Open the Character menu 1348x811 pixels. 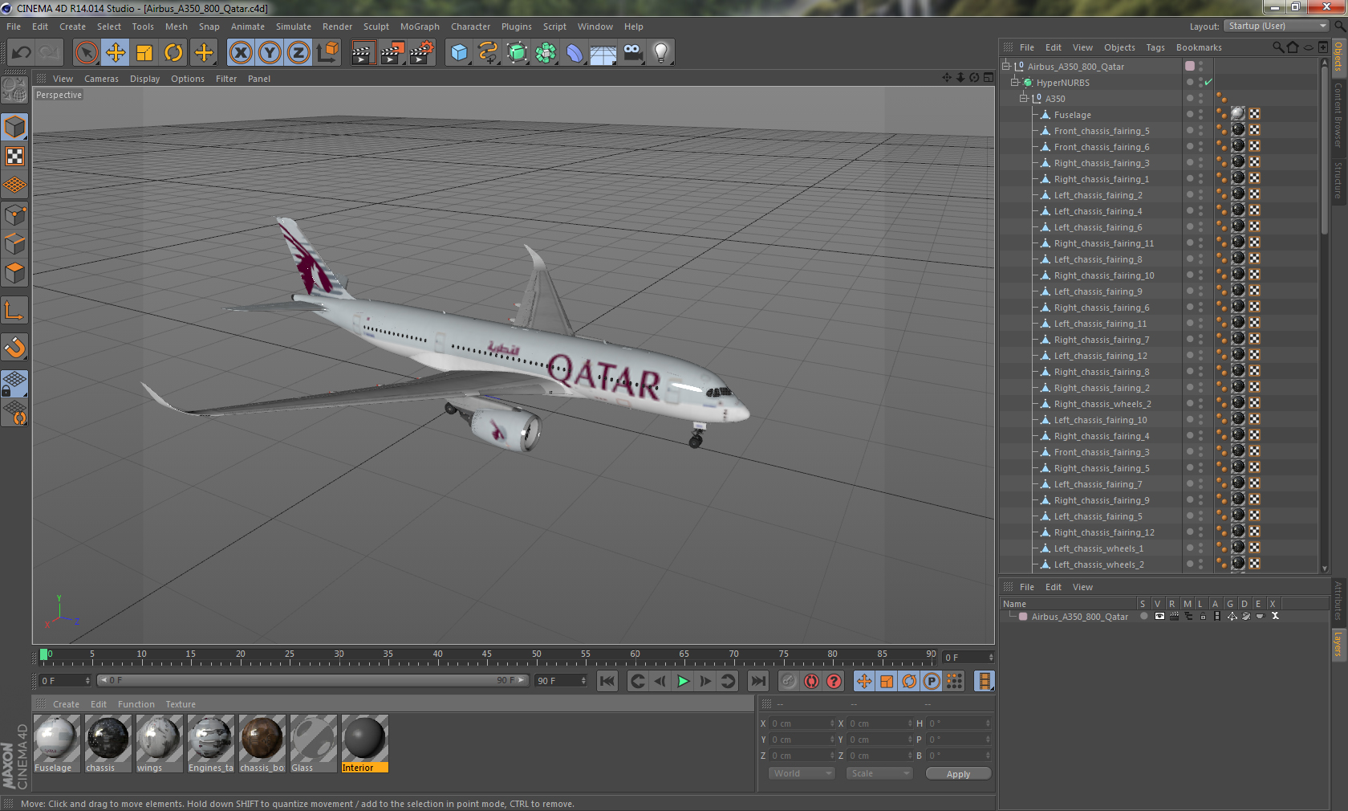[470, 26]
